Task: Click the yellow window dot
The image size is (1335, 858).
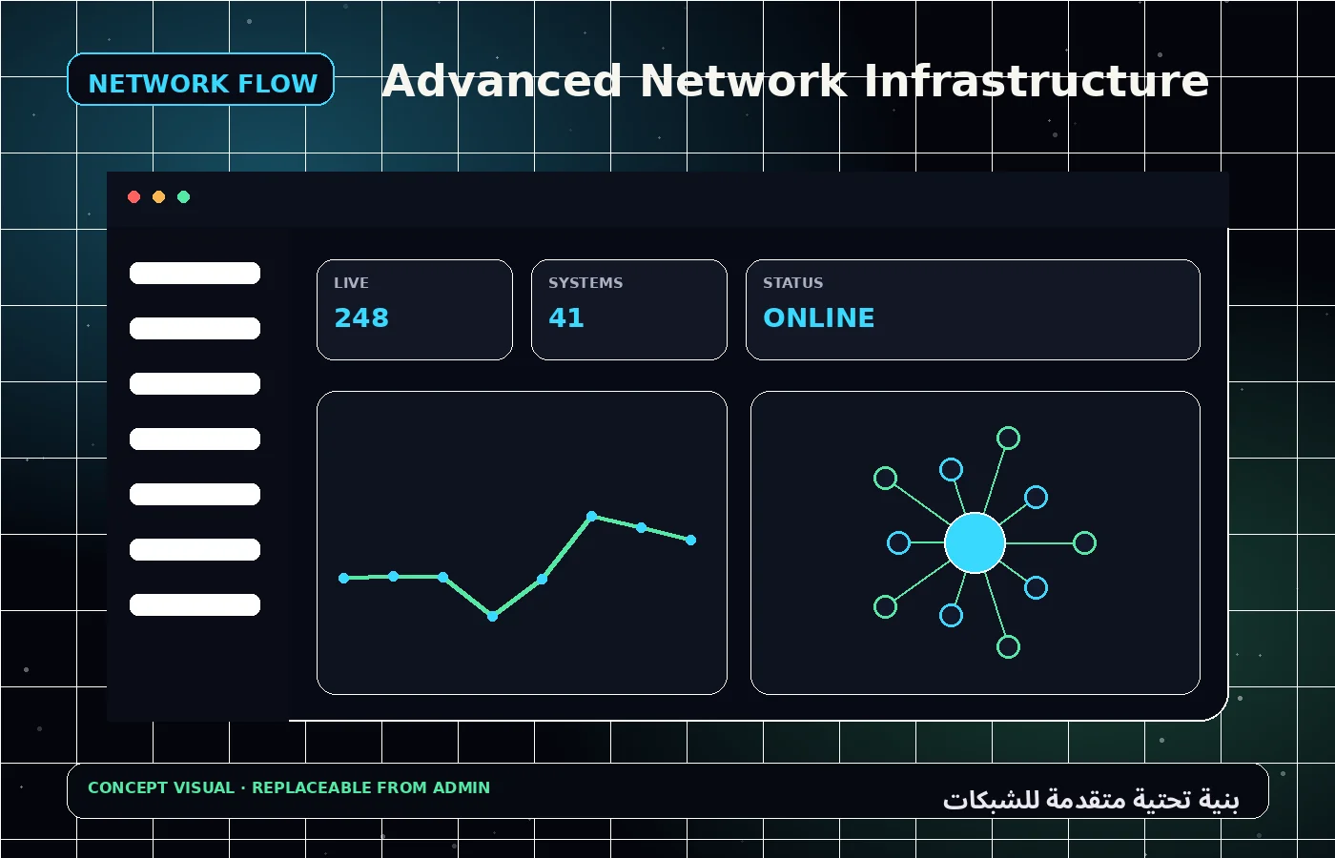Action: click(x=159, y=197)
